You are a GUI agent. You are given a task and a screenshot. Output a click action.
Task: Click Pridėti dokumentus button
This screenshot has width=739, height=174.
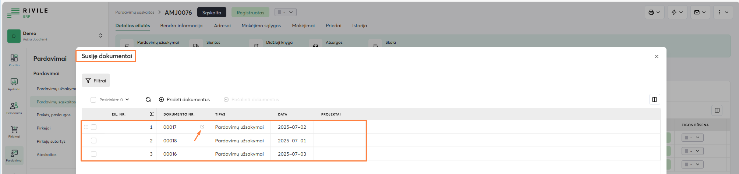pyautogui.click(x=184, y=100)
